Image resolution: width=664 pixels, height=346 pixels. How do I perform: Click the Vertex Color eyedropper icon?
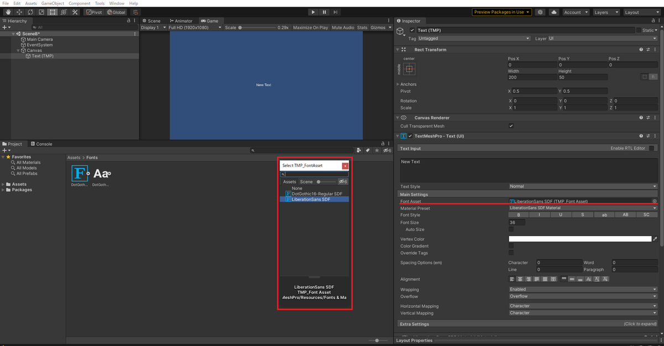[655, 239]
